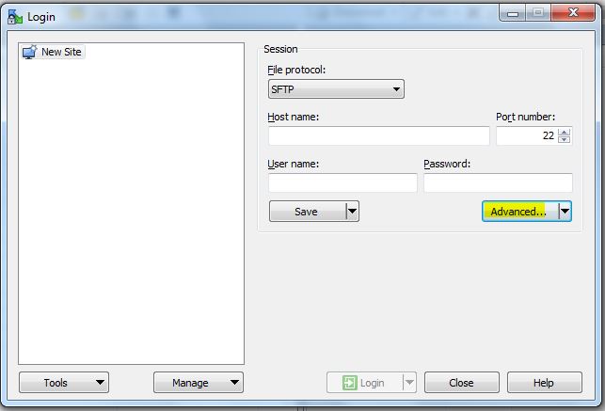
Task: Click the WinSCP icon in title bar
Action: coord(15,17)
